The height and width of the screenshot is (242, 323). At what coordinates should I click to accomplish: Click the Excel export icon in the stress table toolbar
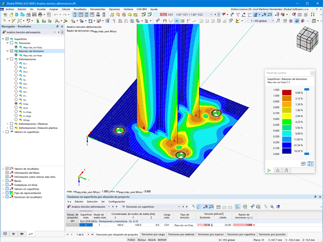[244, 207]
